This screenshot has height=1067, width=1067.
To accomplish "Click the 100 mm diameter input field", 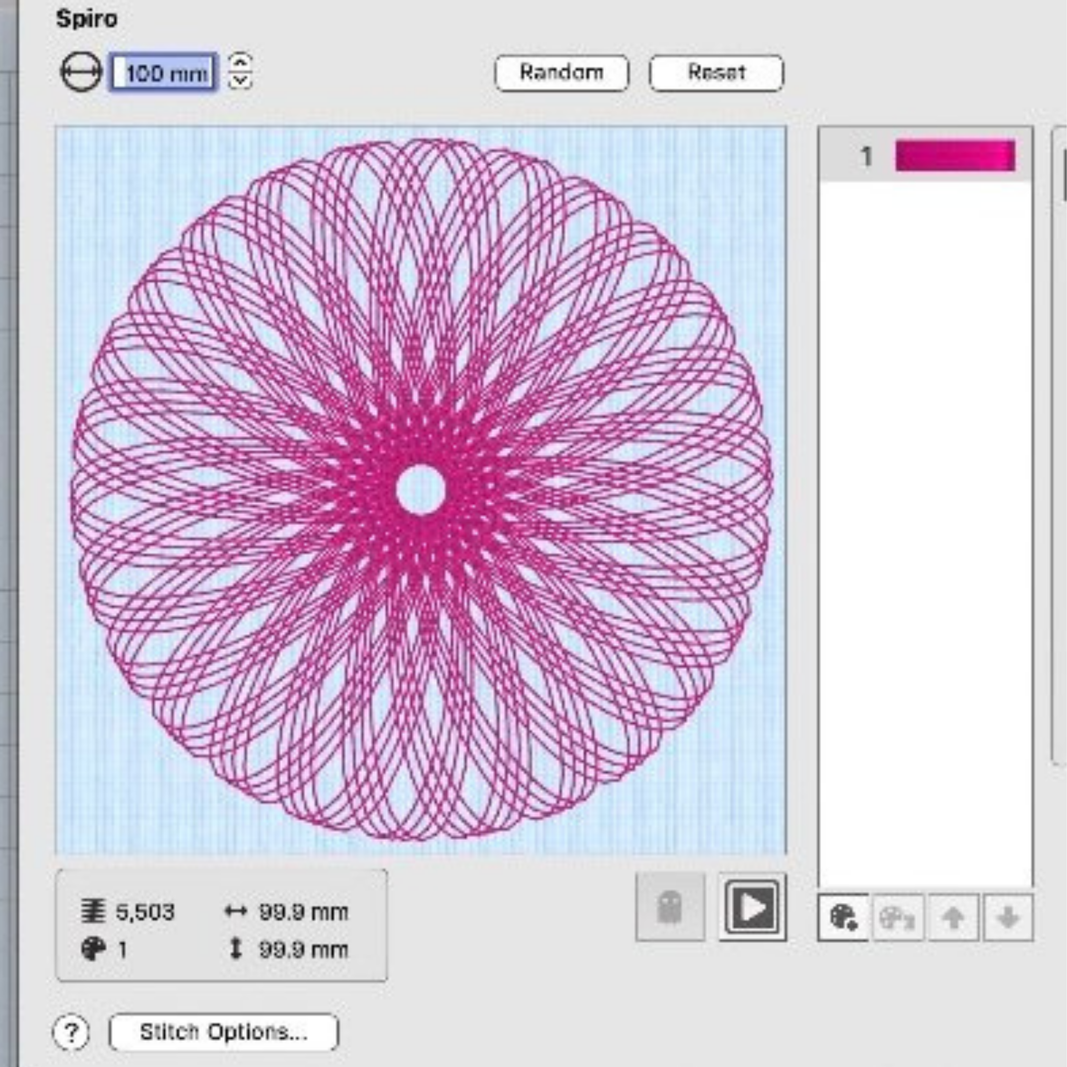I will point(164,72).
